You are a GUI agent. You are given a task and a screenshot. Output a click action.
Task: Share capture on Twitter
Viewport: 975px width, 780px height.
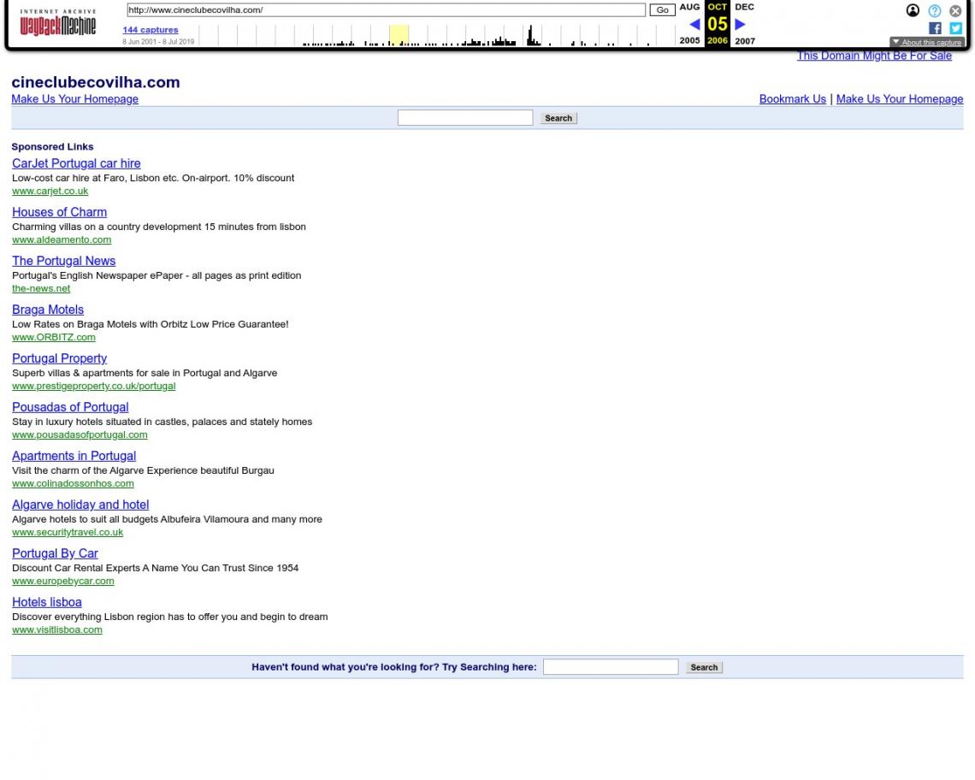pos(955,28)
